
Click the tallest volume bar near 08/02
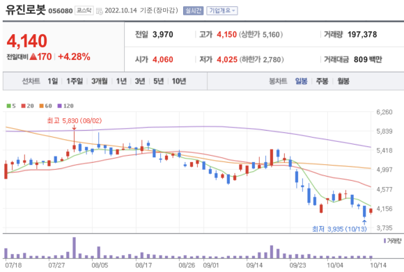(75, 248)
